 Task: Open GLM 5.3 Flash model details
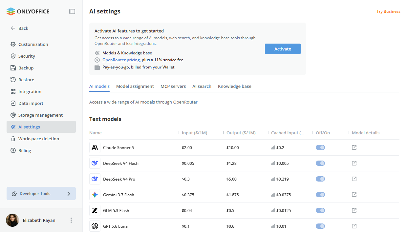[354, 210]
